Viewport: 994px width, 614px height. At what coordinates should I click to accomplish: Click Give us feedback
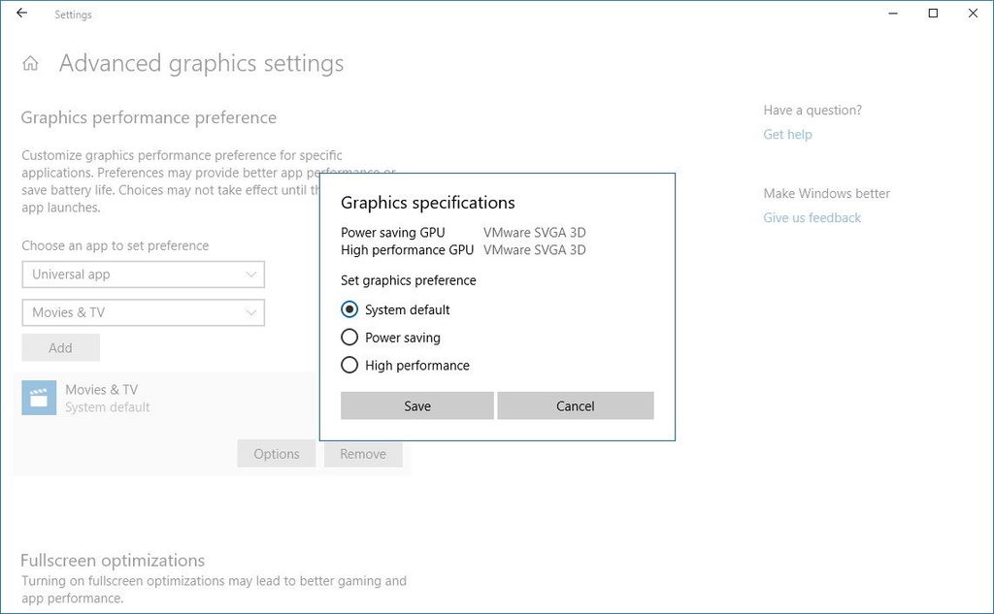click(x=812, y=217)
